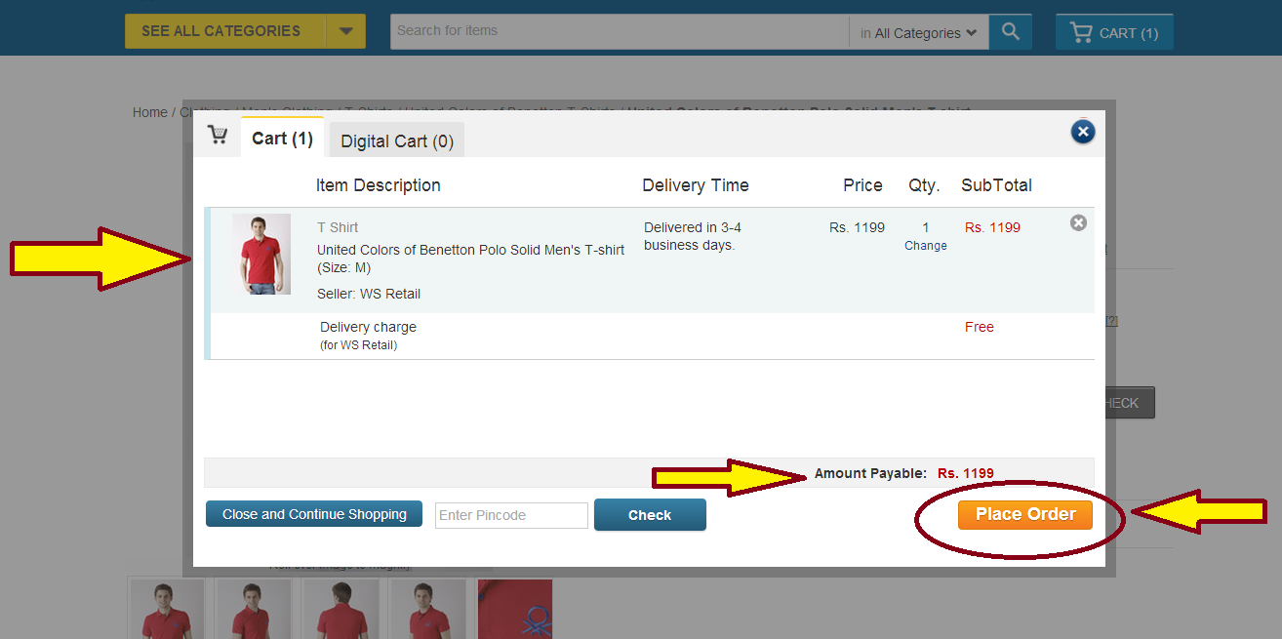Close the cart popup with the blue X
This screenshot has width=1282, height=639.
pyautogui.click(x=1083, y=132)
